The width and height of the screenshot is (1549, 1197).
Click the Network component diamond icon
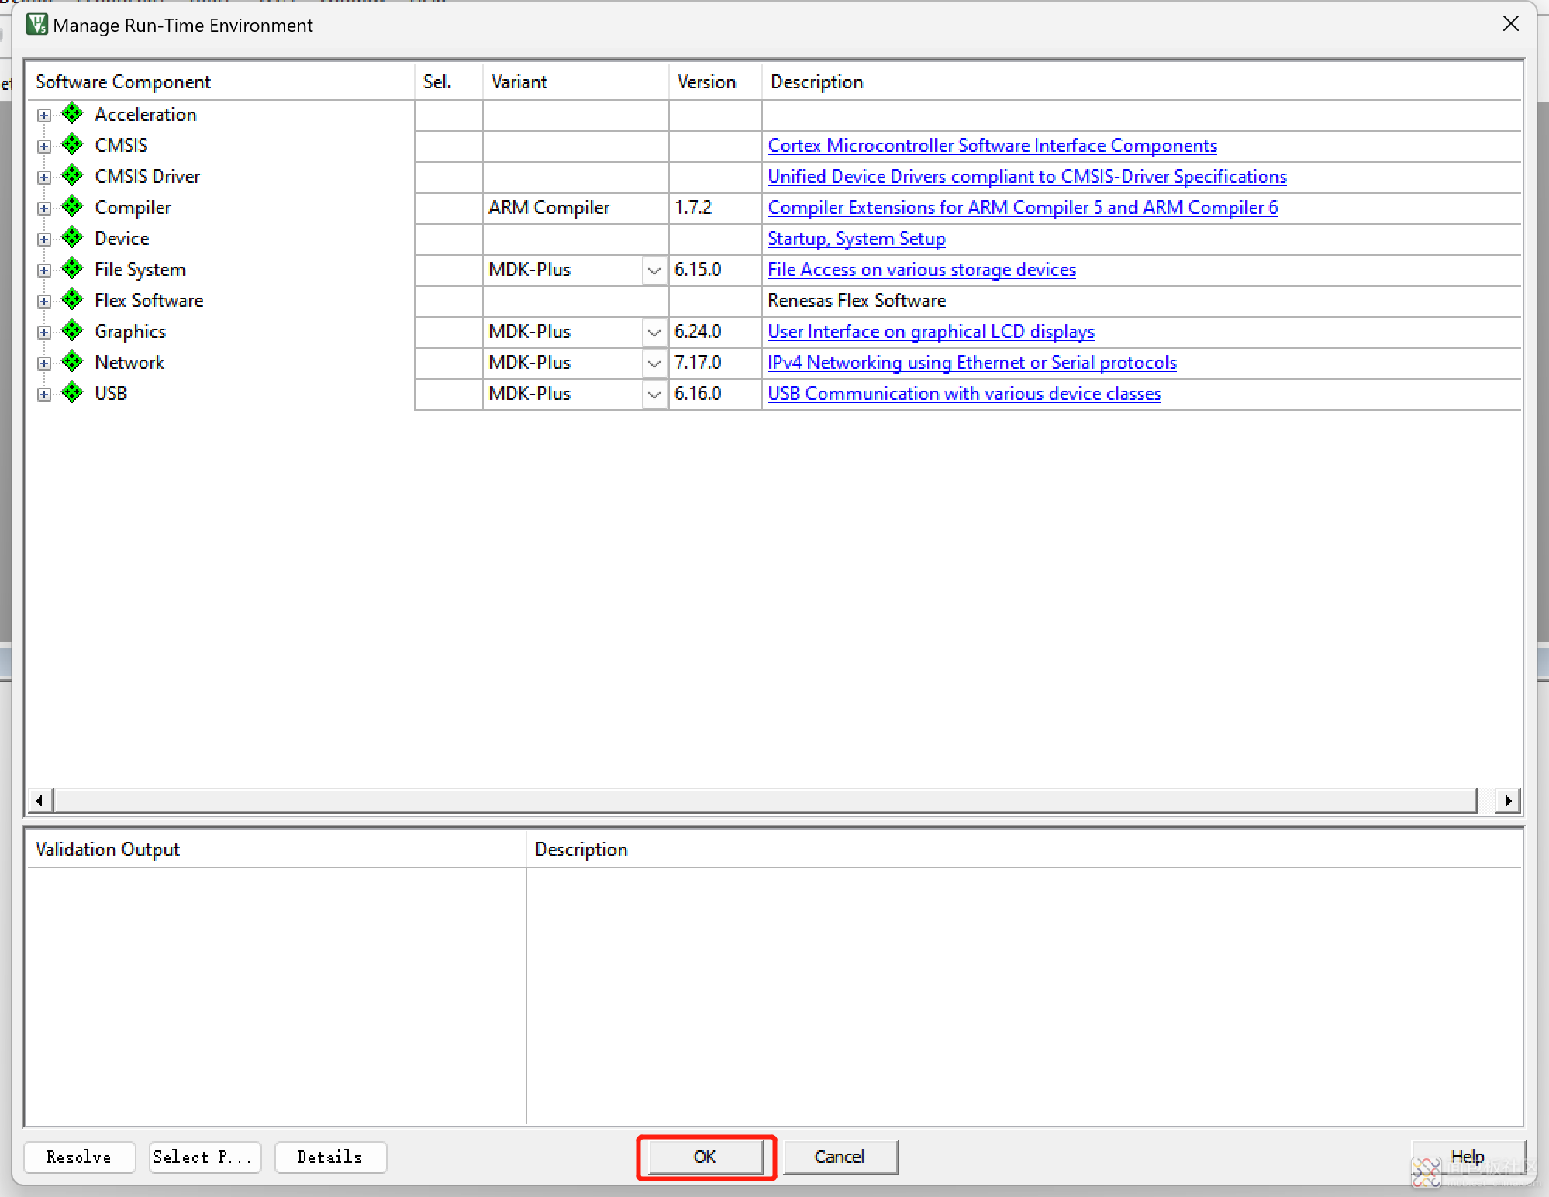[72, 362]
